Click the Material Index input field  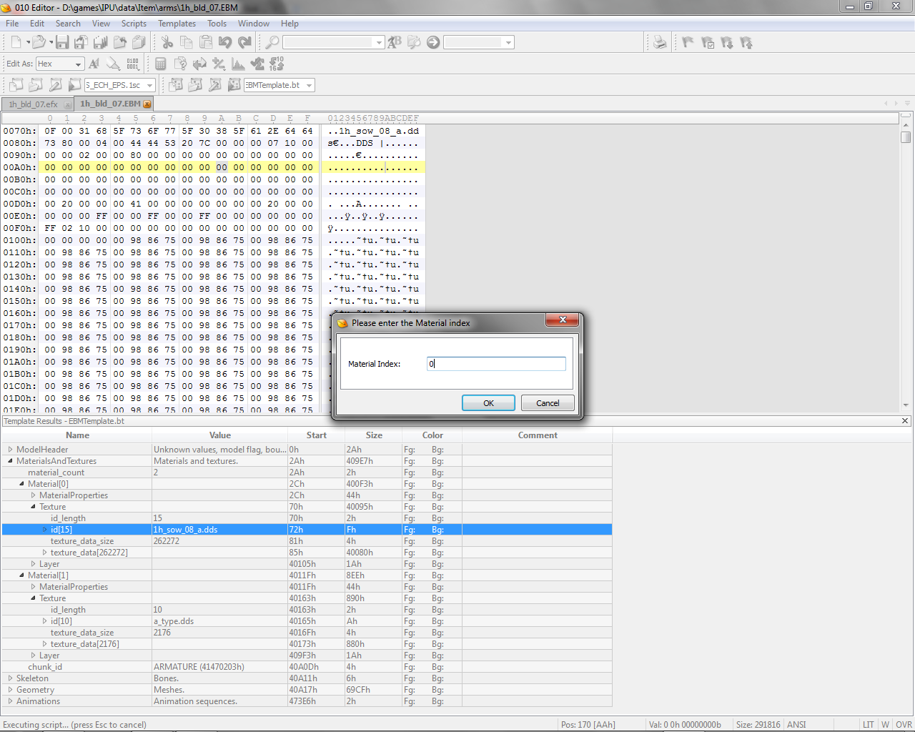pyautogui.click(x=496, y=364)
